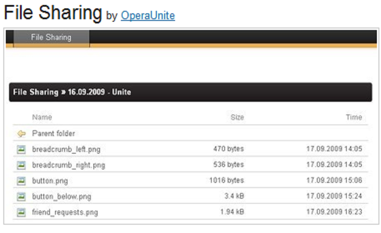
Task: Click the image icon beside friend_requests.png
Action: (x=21, y=212)
